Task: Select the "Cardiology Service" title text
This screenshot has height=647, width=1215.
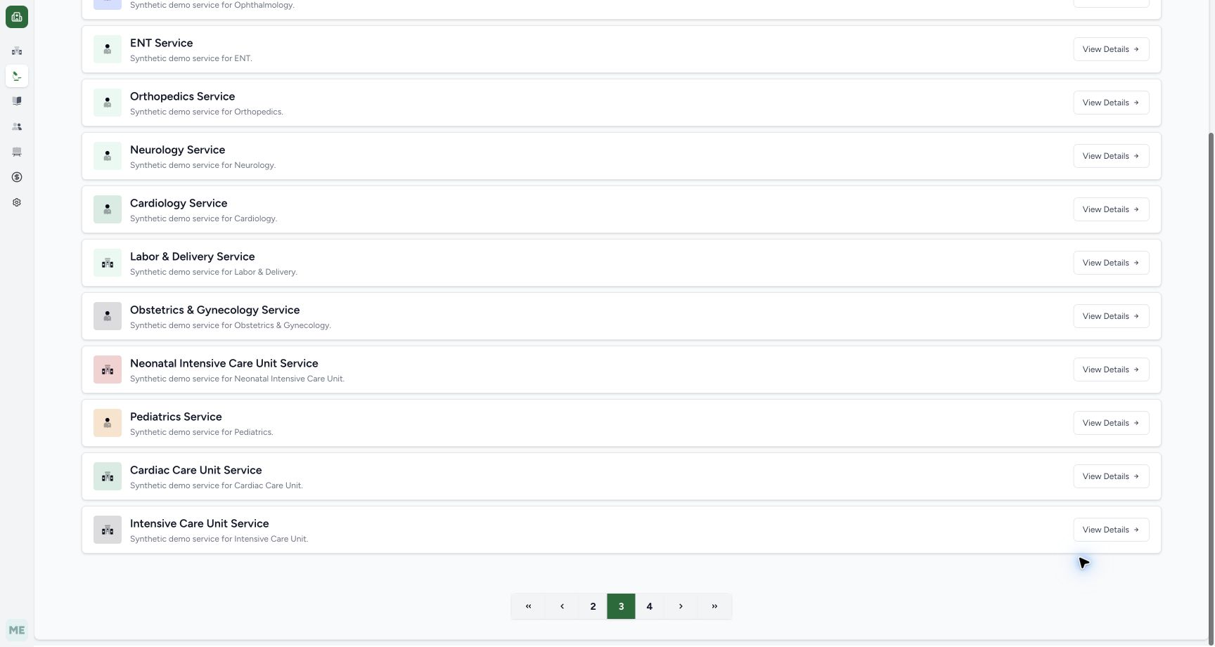Action: click(179, 203)
